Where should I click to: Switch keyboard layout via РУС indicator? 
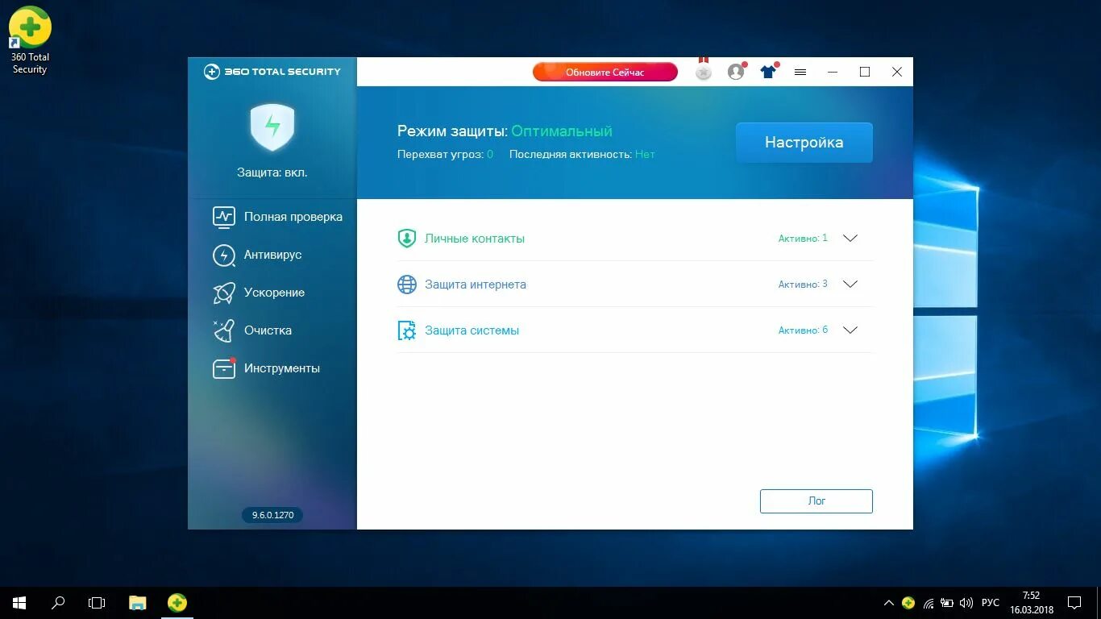point(990,602)
